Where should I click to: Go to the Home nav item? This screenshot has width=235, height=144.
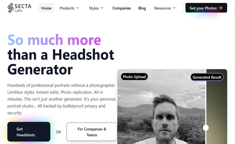point(46,8)
